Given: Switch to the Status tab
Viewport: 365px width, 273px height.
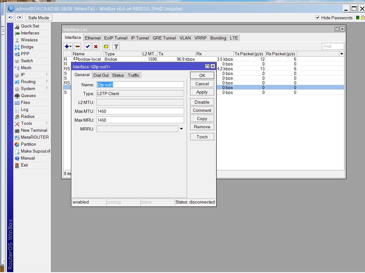Looking at the screenshot, I should 118,75.
